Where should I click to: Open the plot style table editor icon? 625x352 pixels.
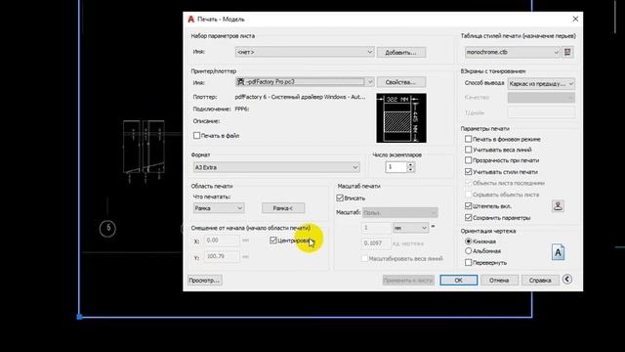(567, 52)
